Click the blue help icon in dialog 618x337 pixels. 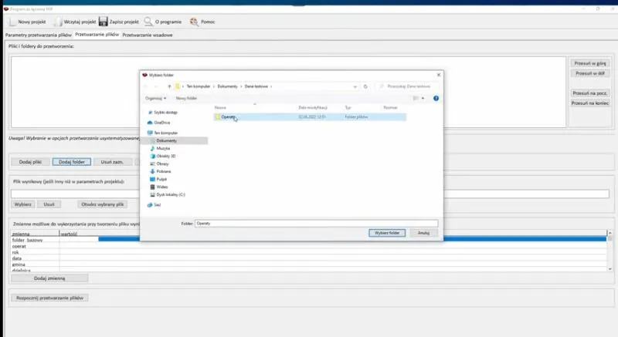(436, 99)
